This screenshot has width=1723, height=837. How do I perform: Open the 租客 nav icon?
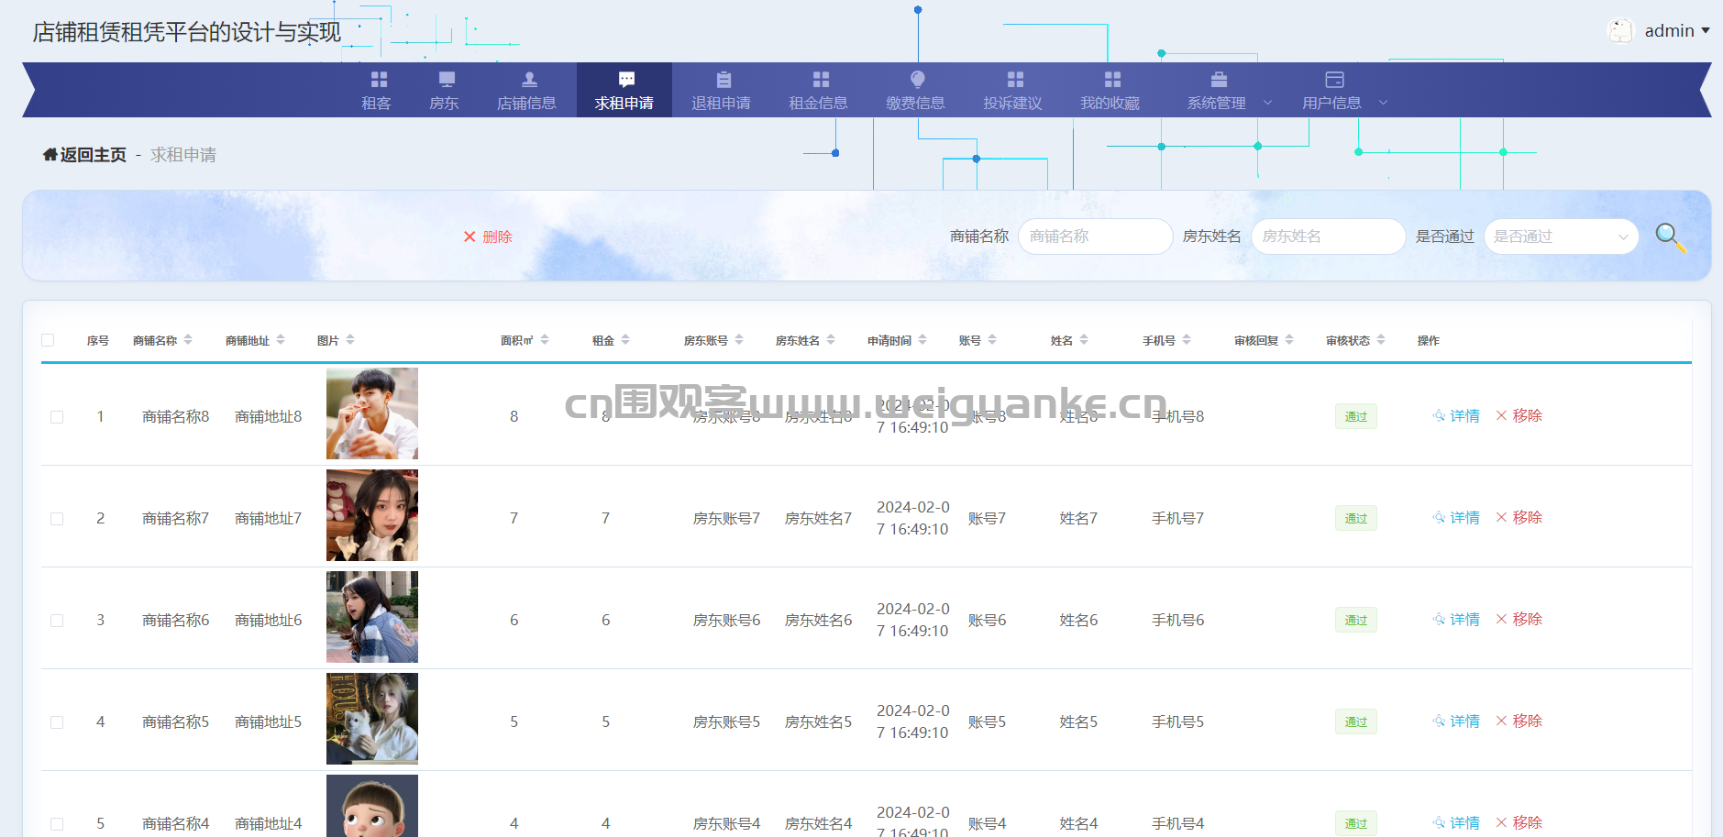point(379,80)
